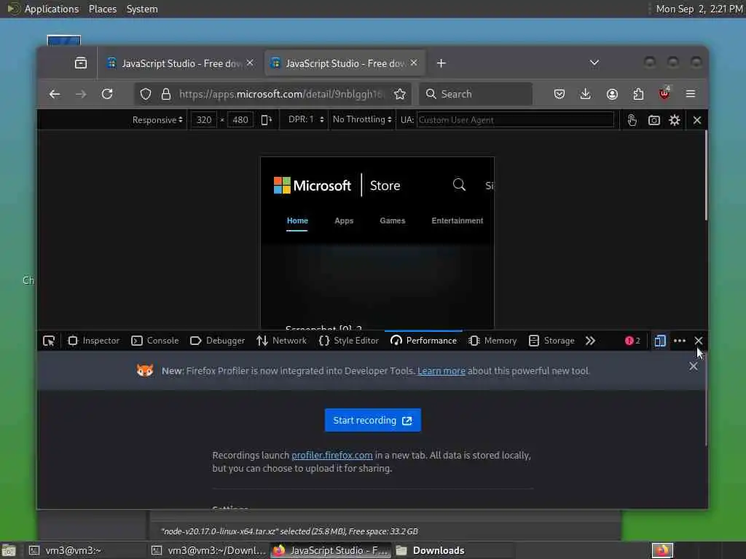Reload the current page
Viewport: 746px width, 559px height.
pyautogui.click(x=107, y=94)
